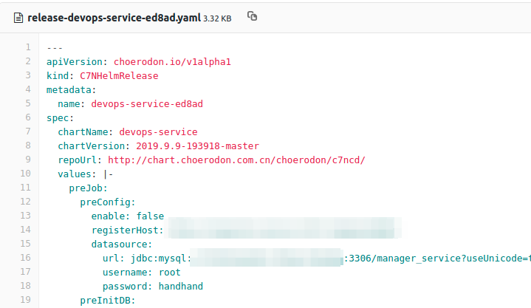
Task: Click the 3.32 KB file size label
Action: click(218, 18)
